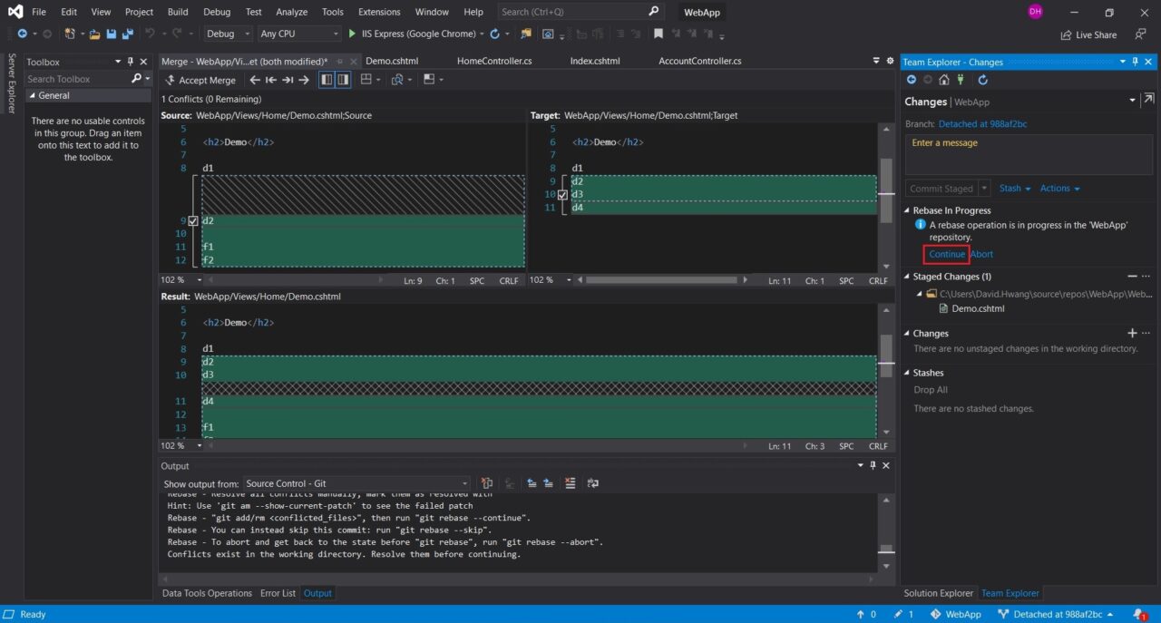The height and width of the screenshot is (623, 1161).
Task: Open the Debug configuration dropdown
Action: (228, 34)
